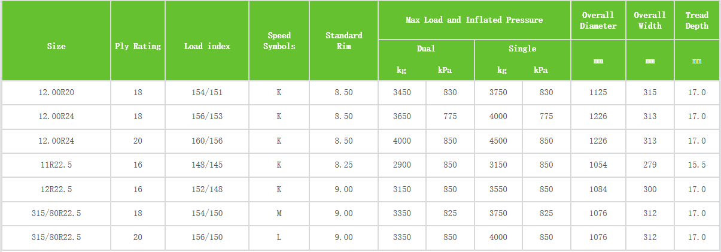Image resolution: width=721 pixels, height=252 pixels.
Task: Select the 11R22.5 size cell
Action: tap(56, 165)
